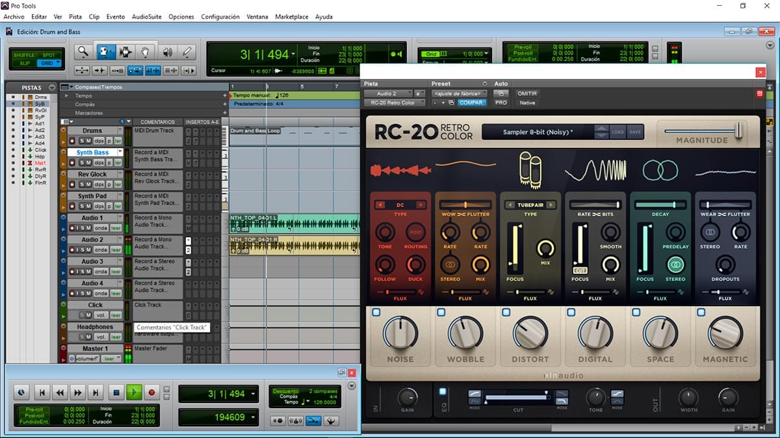Open the RC-20 Retro Color insert dropdown

tap(394, 103)
